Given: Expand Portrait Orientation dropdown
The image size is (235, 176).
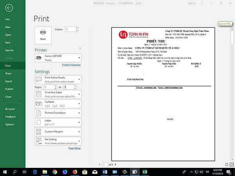Looking at the screenshot, I should 58,113.
